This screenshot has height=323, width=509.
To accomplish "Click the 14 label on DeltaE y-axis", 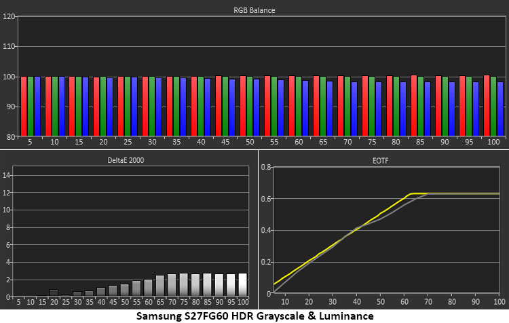I will [6, 175].
